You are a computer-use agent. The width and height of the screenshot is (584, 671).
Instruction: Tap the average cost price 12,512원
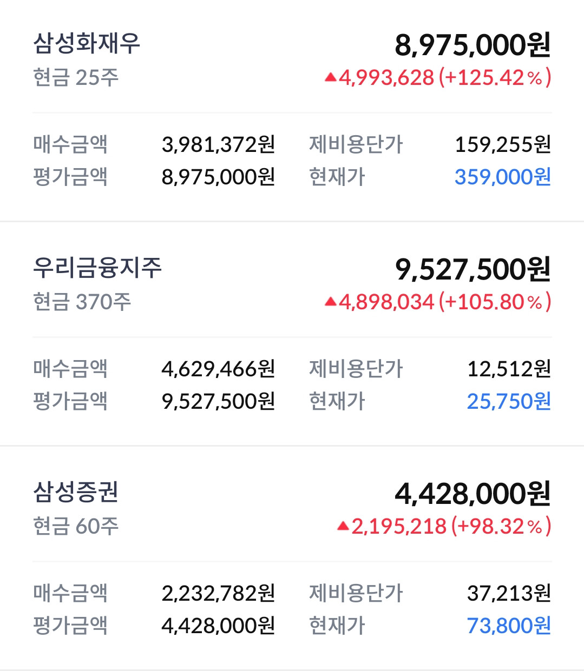pos(509,369)
